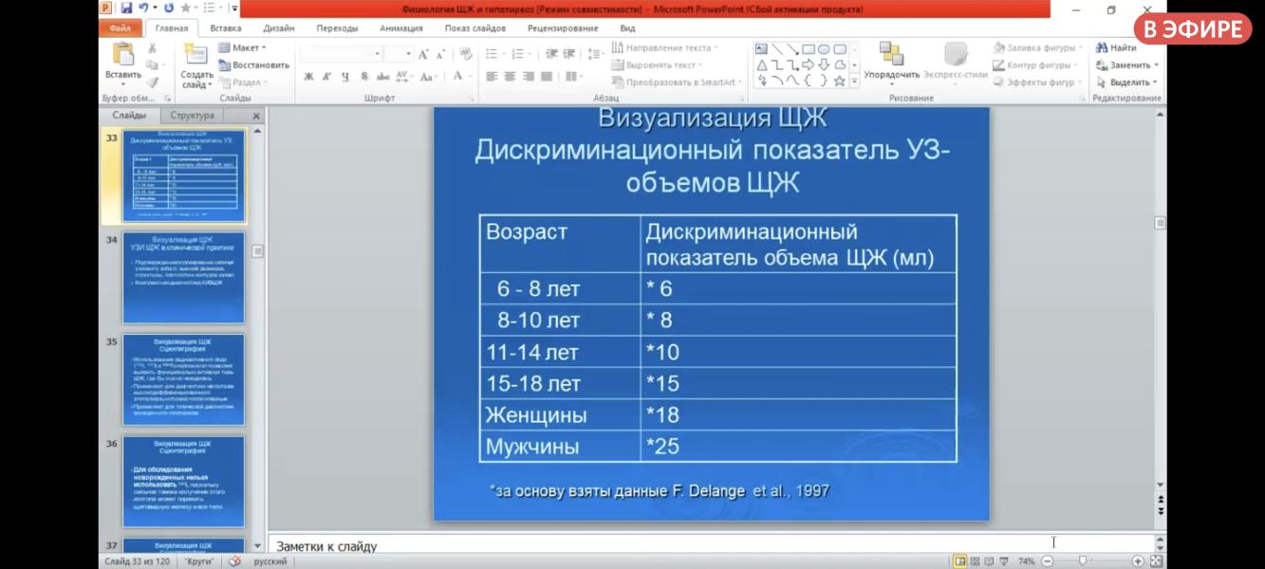Restore slide layout with Восстановить
Image resolution: width=1265 pixels, height=569 pixels.
click(x=253, y=65)
